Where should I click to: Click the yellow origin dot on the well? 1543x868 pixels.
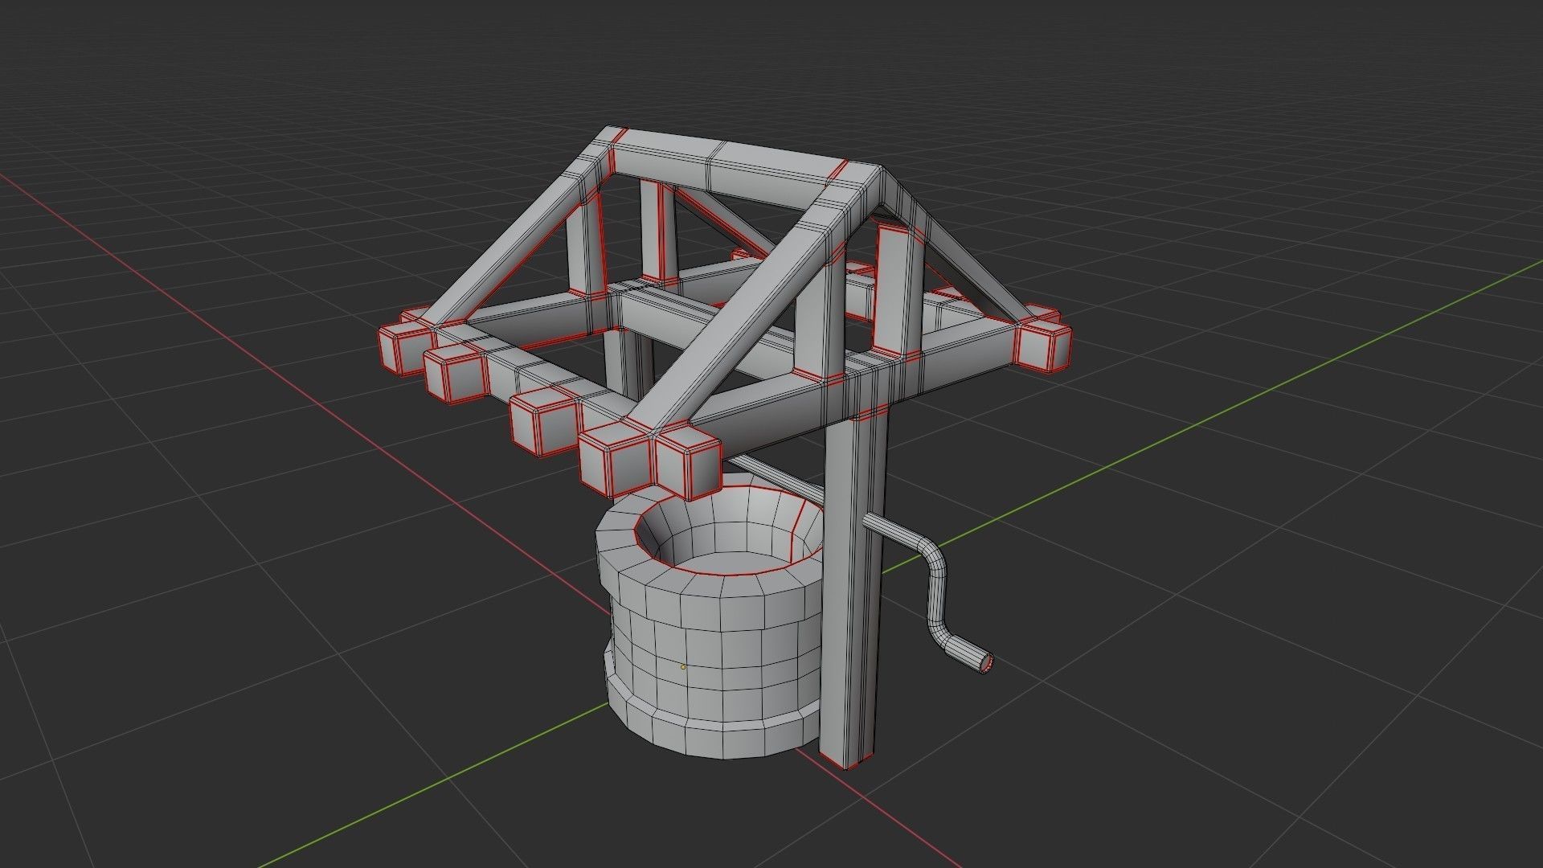click(683, 666)
